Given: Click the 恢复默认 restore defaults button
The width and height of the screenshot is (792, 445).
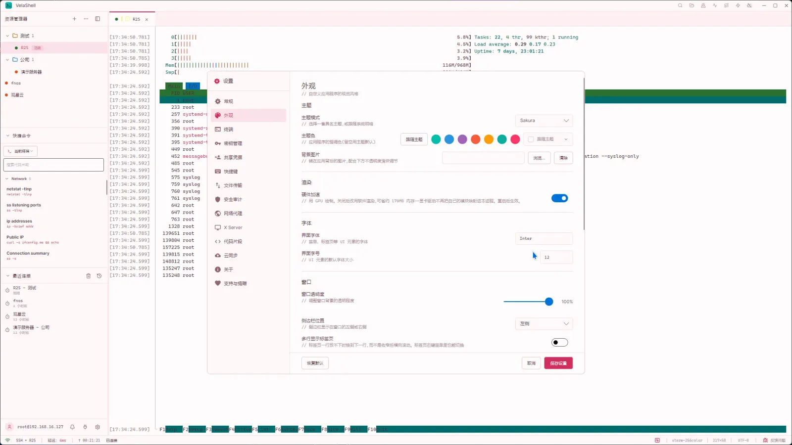Looking at the screenshot, I should point(315,363).
